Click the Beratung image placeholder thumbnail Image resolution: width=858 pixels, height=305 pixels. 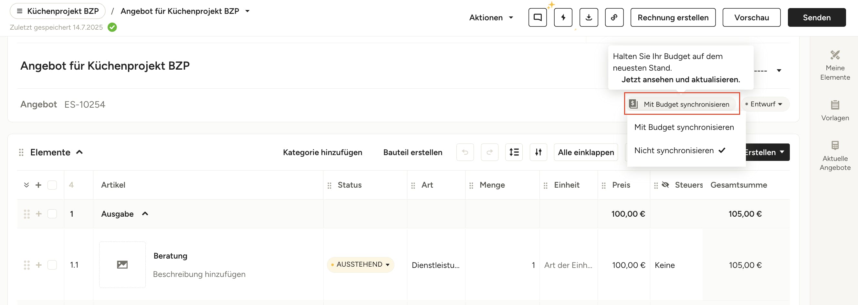(x=122, y=264)
